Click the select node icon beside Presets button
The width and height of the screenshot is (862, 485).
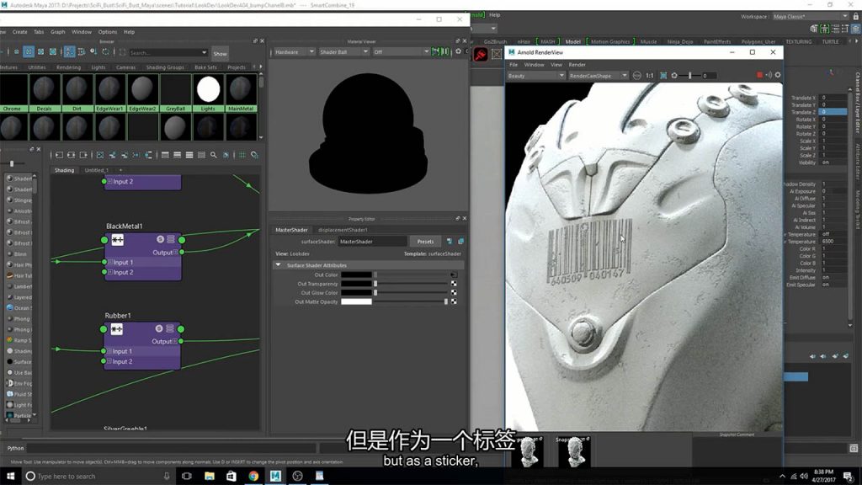point(450,242)
